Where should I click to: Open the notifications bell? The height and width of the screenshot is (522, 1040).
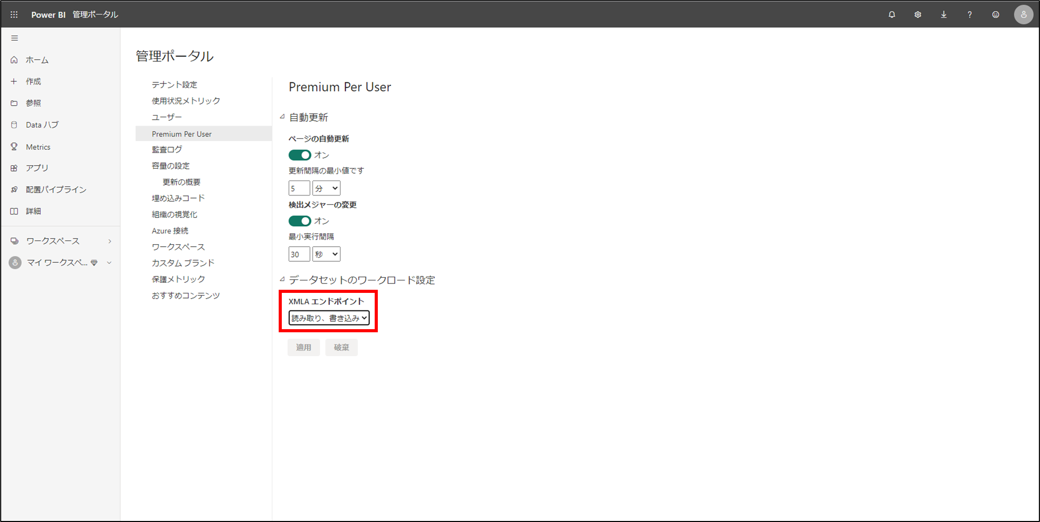892,15
